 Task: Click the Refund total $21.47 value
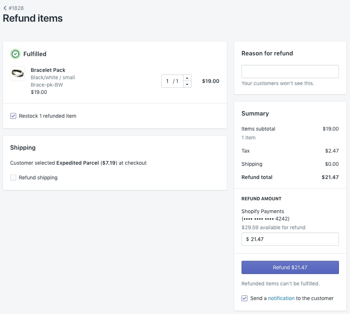(x=330, y=177)
